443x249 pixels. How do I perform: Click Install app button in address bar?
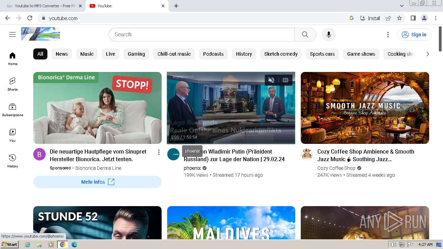(370, 18)
